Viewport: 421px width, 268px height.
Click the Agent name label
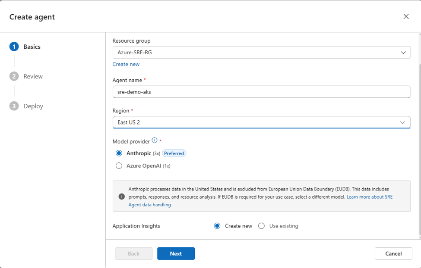click(127, 80)
